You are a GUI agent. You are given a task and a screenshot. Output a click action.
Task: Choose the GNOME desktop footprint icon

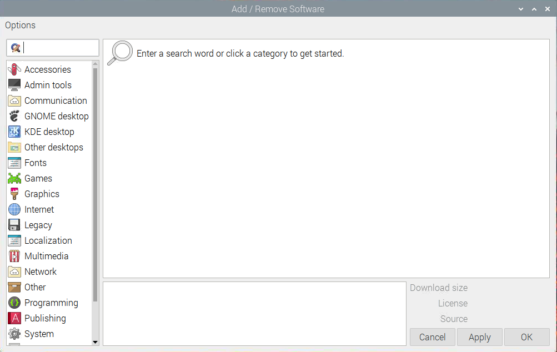click(14, 116)
